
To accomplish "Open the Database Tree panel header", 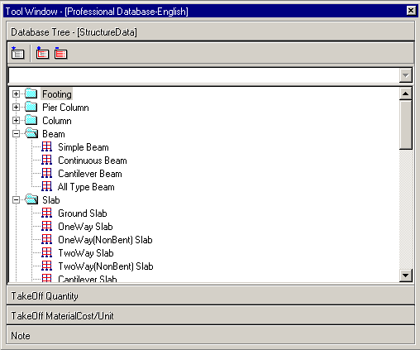I will point(211,32).
